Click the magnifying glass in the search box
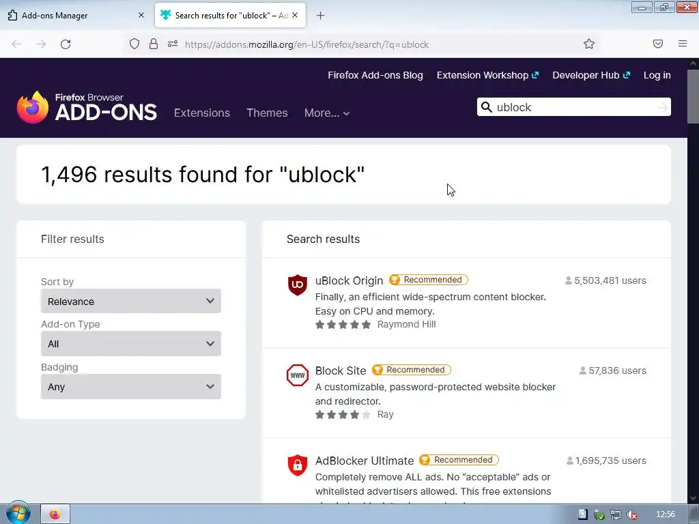 [x=487, y=107]
